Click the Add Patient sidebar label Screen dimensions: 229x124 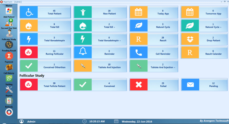[9, 17]
